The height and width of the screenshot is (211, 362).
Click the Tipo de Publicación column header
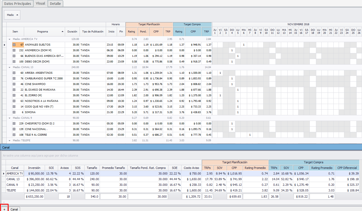93,32
